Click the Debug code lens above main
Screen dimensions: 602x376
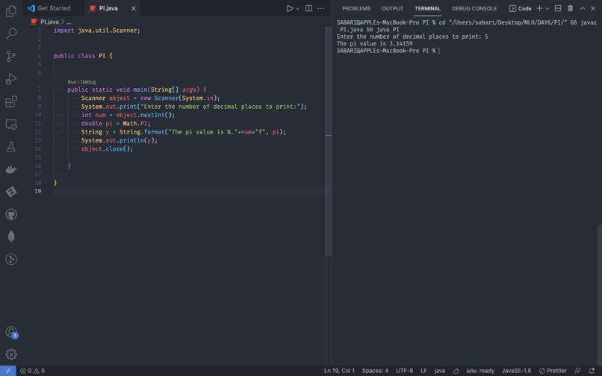[88, 82]
